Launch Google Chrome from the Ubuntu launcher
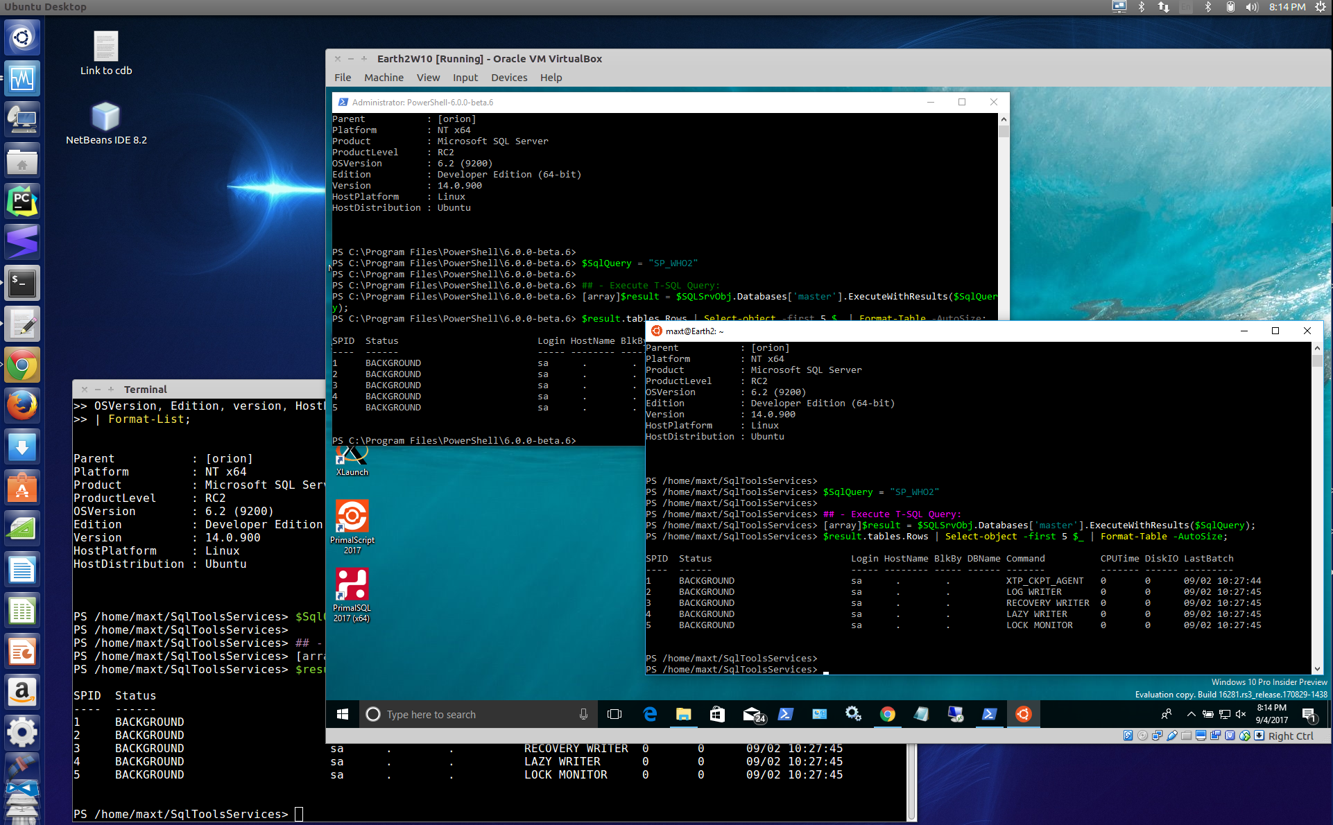The height and width of the screenshot is (825, 1333). click(x=22, y=365)
